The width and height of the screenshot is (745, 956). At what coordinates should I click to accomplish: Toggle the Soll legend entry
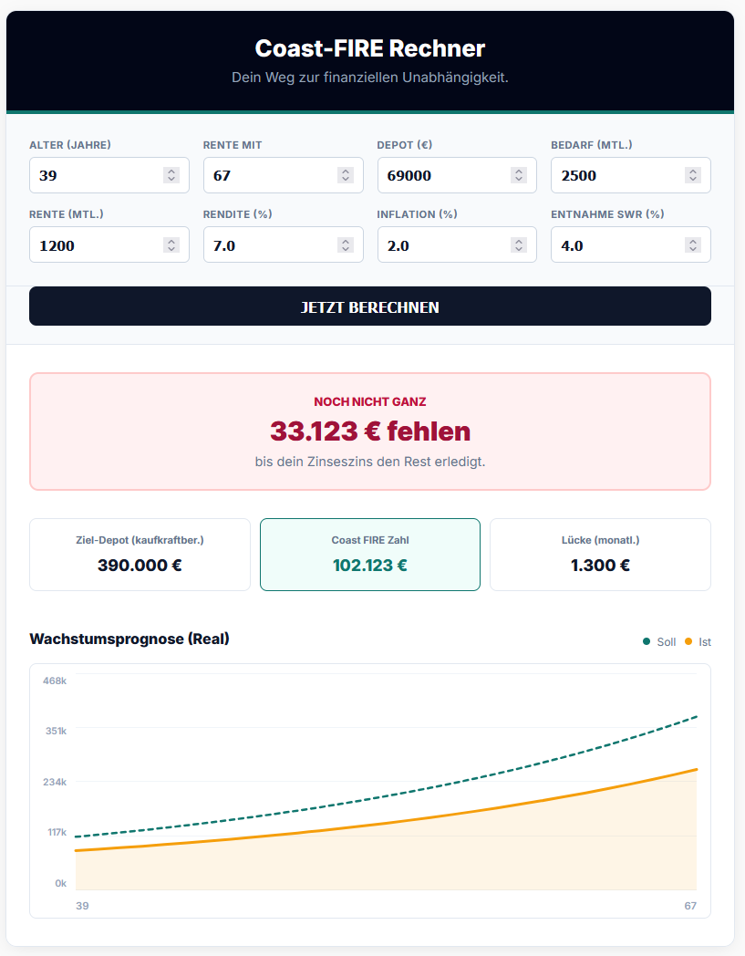[660, 642]
